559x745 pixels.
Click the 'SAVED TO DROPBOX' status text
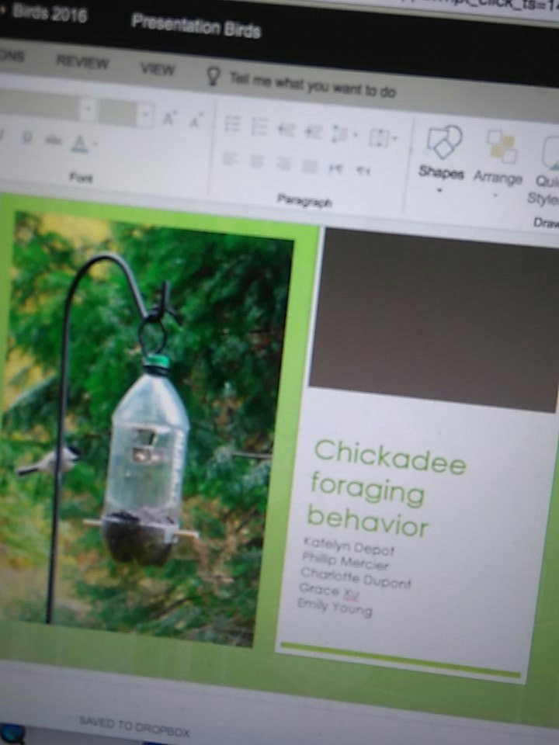point(134,727)
